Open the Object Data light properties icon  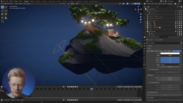[x=144, y=65]
